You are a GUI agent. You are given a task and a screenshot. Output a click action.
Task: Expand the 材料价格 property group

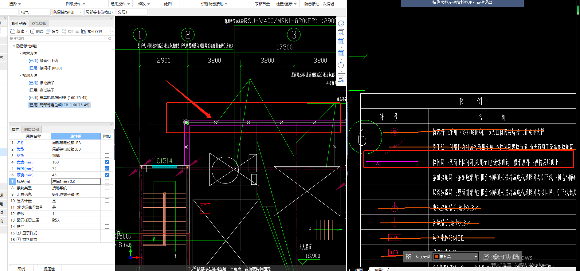[x=18, y=239]
